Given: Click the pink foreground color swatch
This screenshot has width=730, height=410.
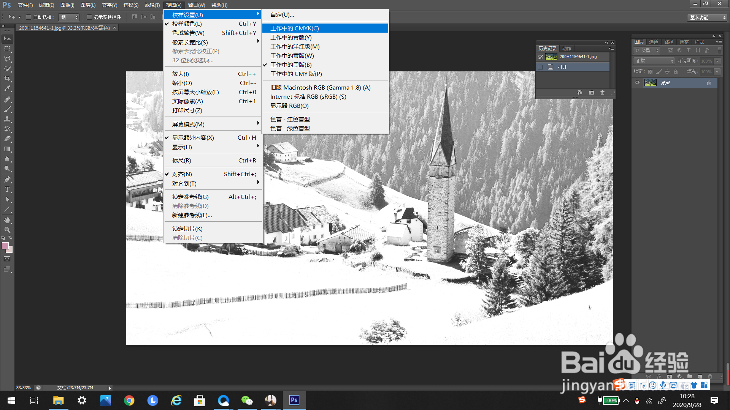Looking at the screenshot, I should click(5, 246).
